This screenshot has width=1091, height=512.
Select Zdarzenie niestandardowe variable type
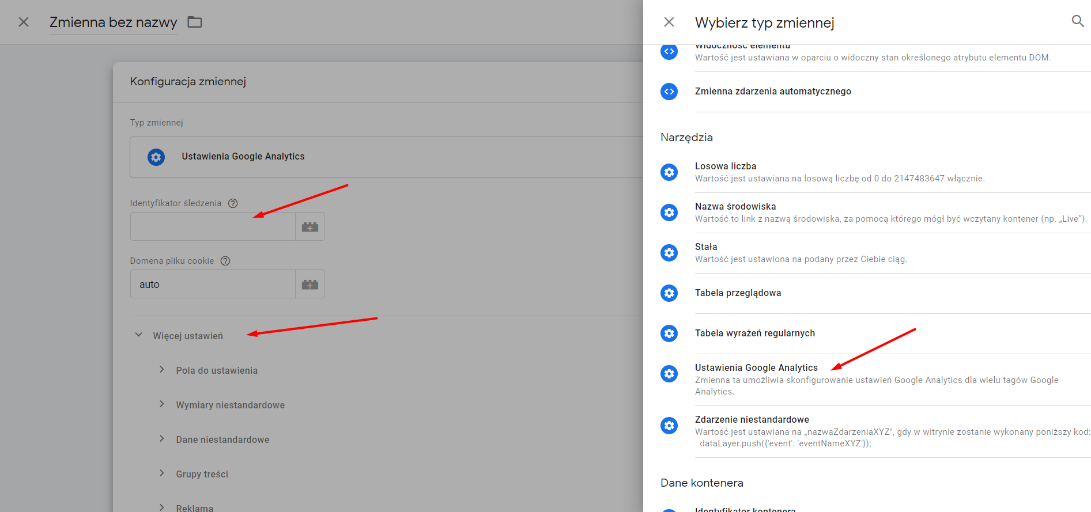(x=752, y=420)
